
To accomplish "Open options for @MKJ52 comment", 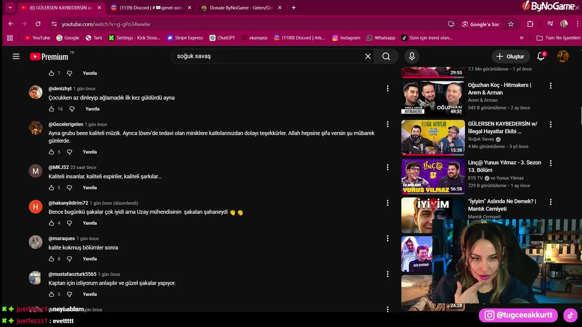I will point(387,167).
